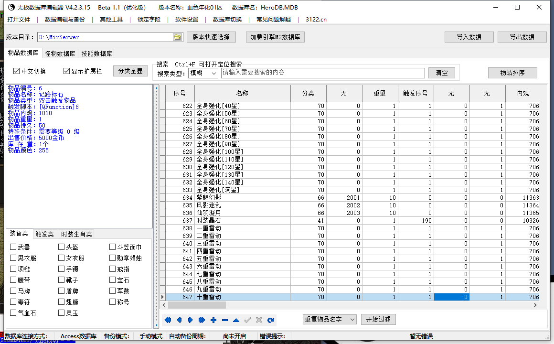
Task: Click the 物品排序 button
Action: pyautogui.click(x=512, y=73)
